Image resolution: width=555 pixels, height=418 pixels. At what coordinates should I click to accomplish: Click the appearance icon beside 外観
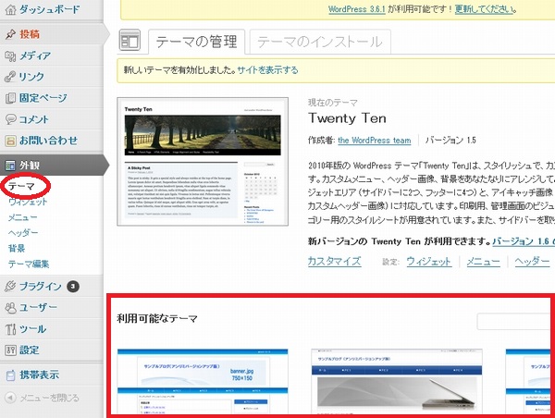[x=10, y=166]
